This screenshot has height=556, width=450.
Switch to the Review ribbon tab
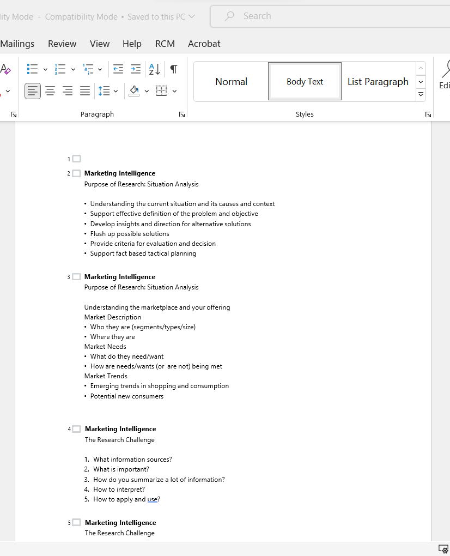coord(62,44)
